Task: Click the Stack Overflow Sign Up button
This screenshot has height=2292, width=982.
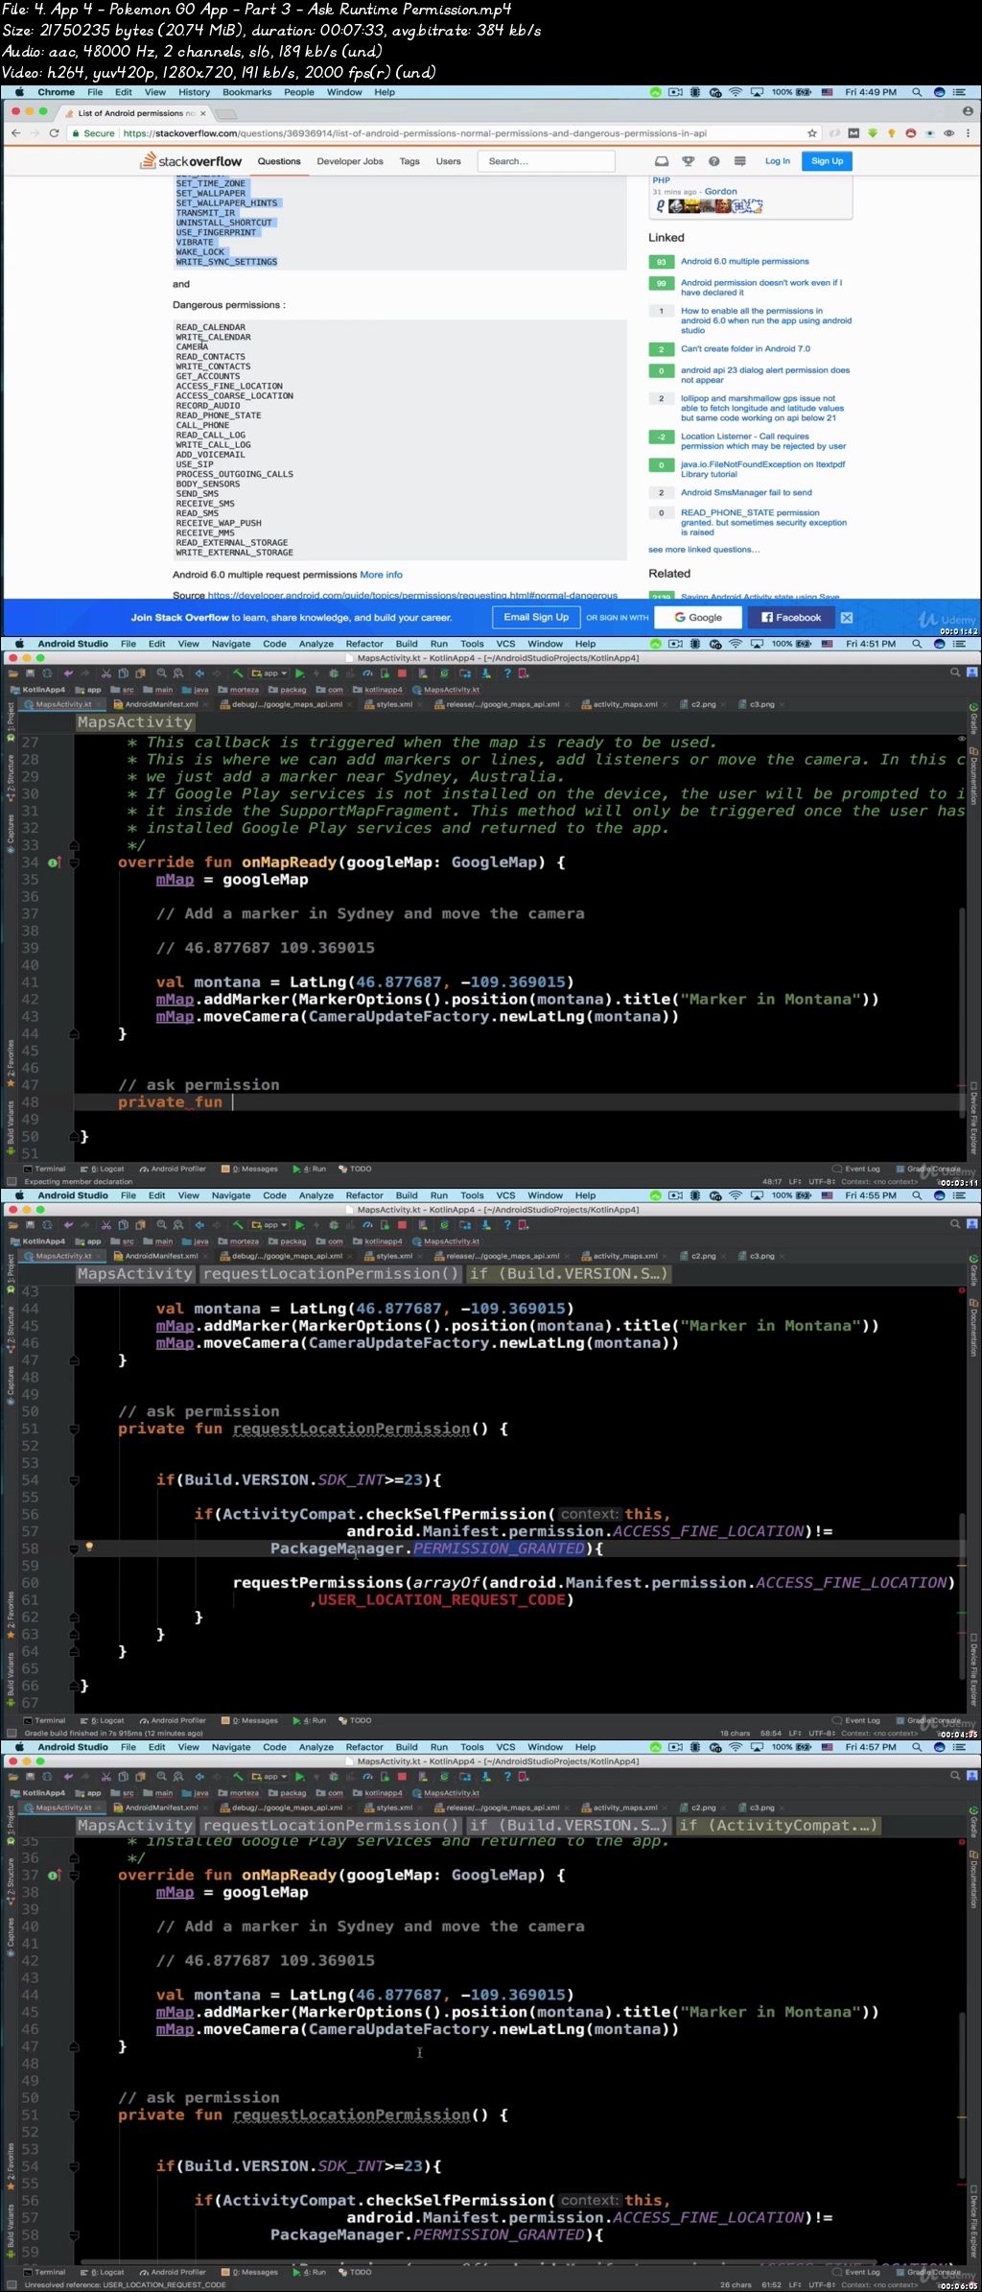Action: coord(828,161)
